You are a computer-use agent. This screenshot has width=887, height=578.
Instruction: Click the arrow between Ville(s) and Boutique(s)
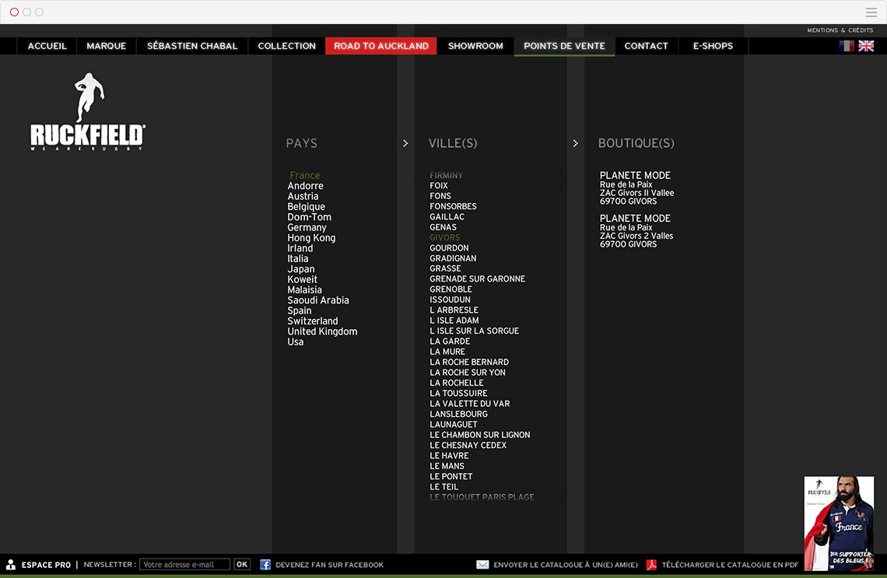click(x=575, y=143)
